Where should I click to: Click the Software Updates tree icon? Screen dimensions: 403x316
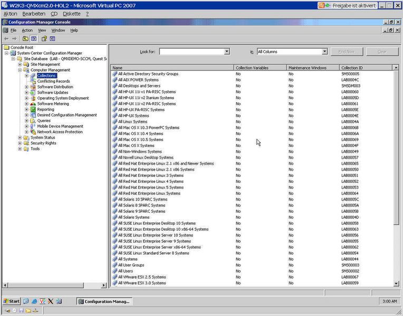[33, 93]
